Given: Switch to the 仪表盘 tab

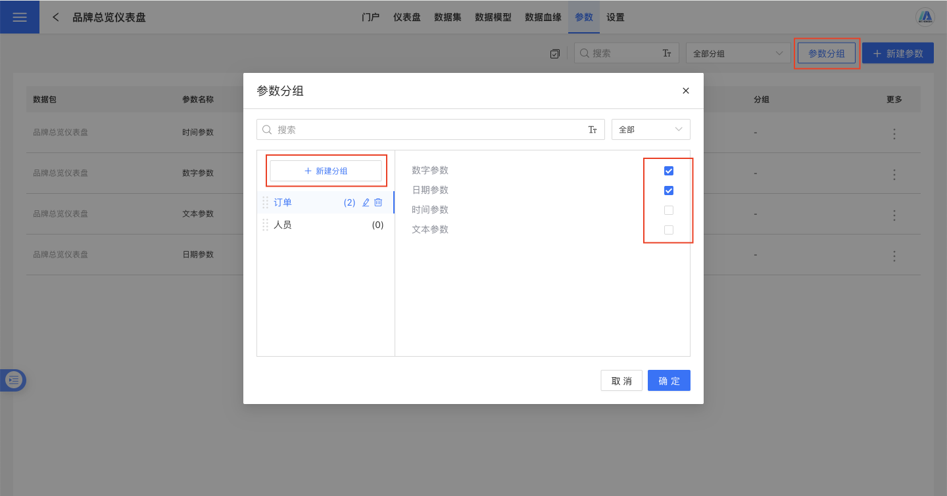Looking at the screenshot, I should click(x=406, y=17).
